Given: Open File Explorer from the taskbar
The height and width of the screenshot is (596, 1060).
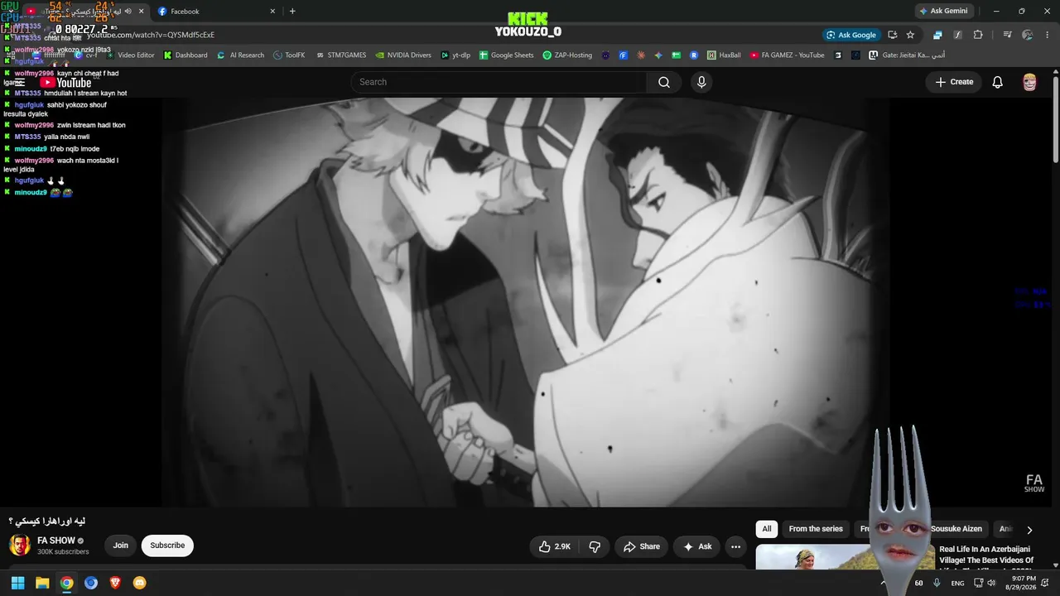Looking at the screenshot, I should pyautogui.click(x=42, y=583).
